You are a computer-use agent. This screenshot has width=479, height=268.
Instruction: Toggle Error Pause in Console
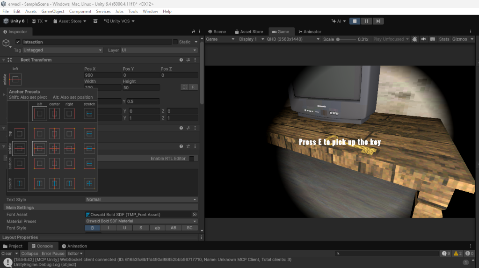[53, 254]
